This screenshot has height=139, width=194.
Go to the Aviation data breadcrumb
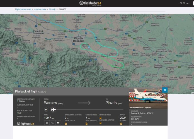pyautogui.click(x=40, y=9)
